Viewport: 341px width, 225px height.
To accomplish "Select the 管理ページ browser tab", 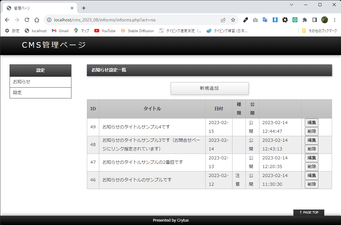I will pos(37,8).
